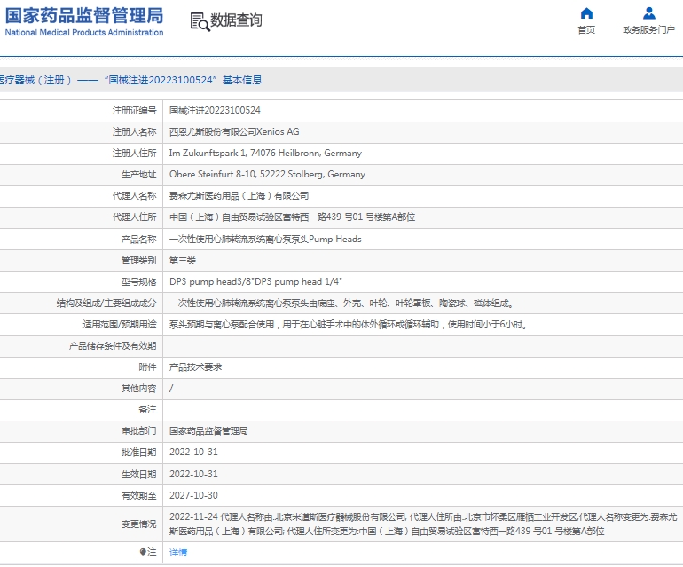
Task: Click the 代理人住所 row label
Action: (134, 217)
